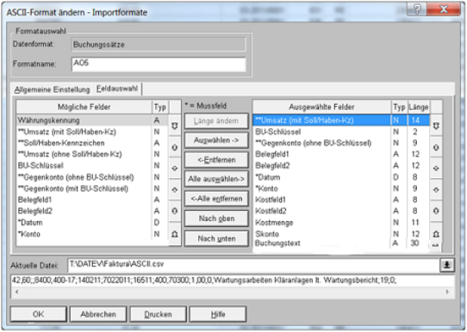Select the Feldauswahl tab
The height and width of the screenshot is (332, 467).
[x=117, y=89]
